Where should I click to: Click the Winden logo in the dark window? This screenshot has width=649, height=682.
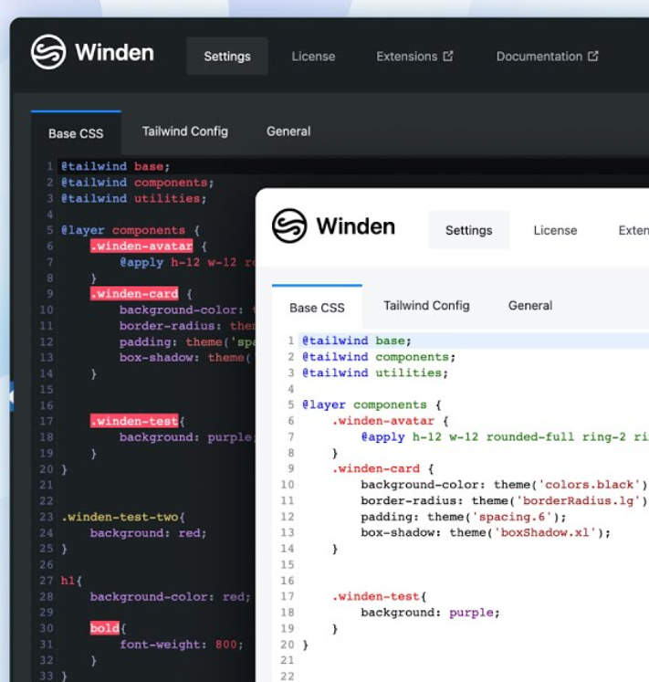click(48, 52)
